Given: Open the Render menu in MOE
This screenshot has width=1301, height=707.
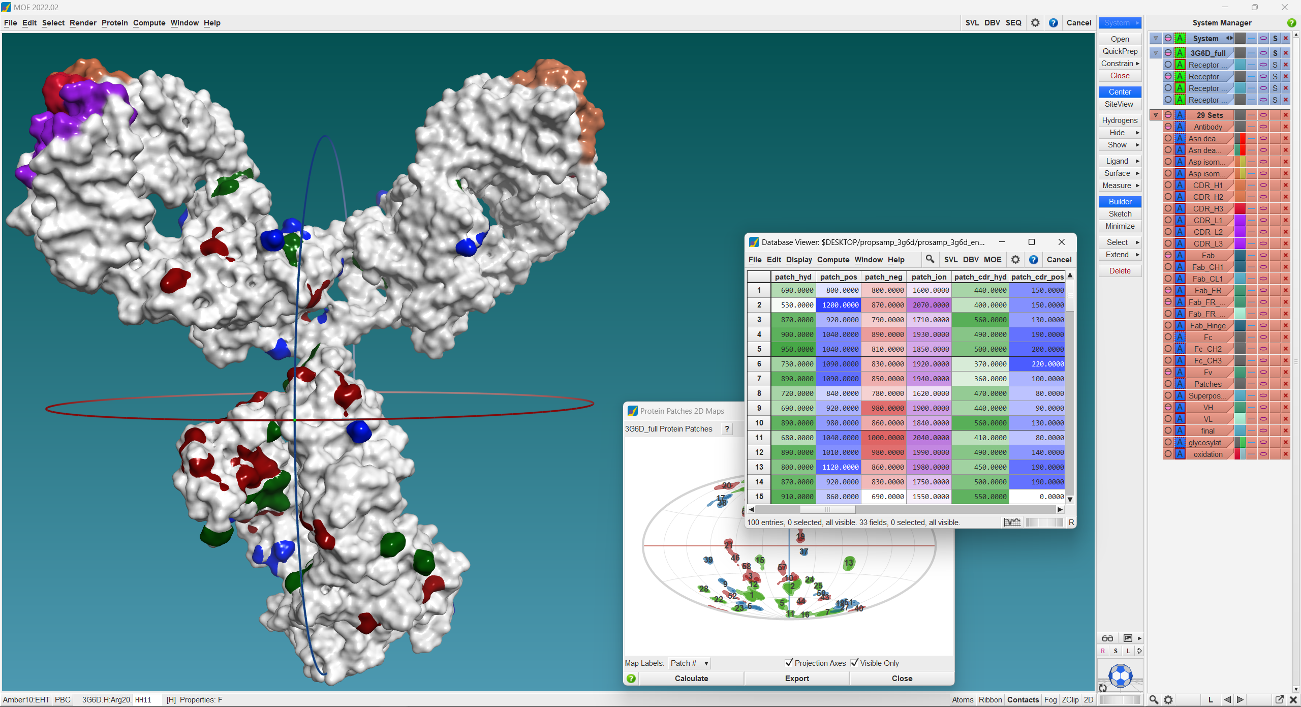Looking at the screenshot, I should click(x=83, y=23).
